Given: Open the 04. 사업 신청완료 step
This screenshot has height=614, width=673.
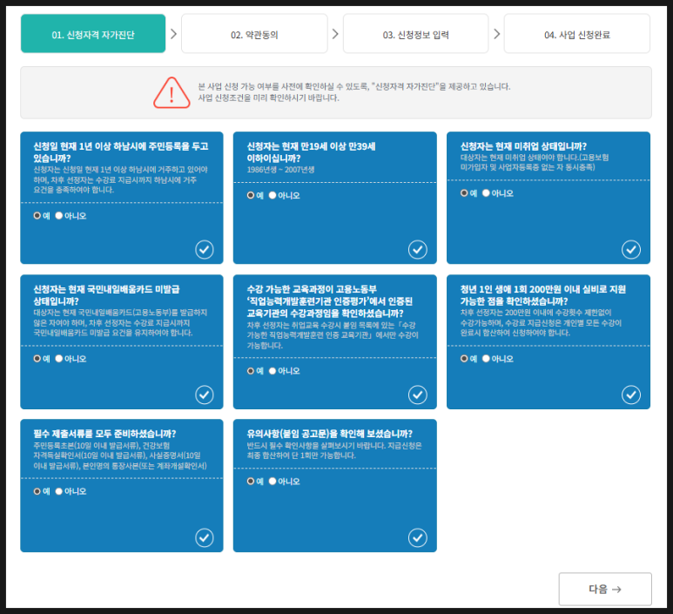Looking at the screenshot, I should pyautogui.click(x=576, y=34).
